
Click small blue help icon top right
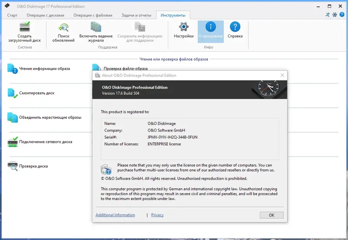tap(342, 15)
